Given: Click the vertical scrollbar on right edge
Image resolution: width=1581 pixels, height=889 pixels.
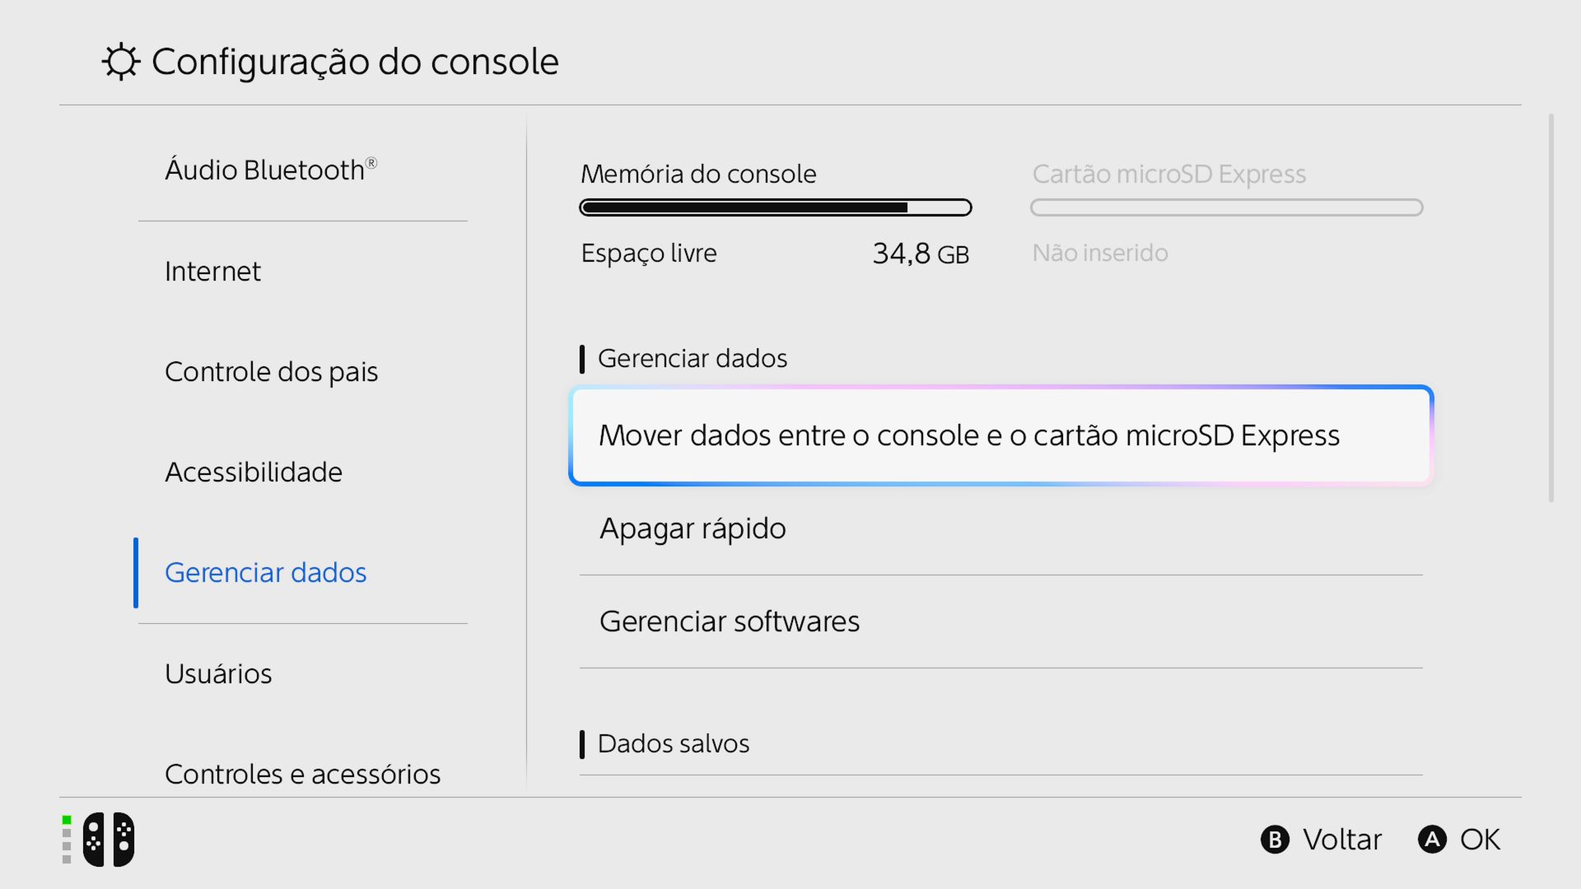Looking at the screenshot, I should click(x=1551, y=308).
